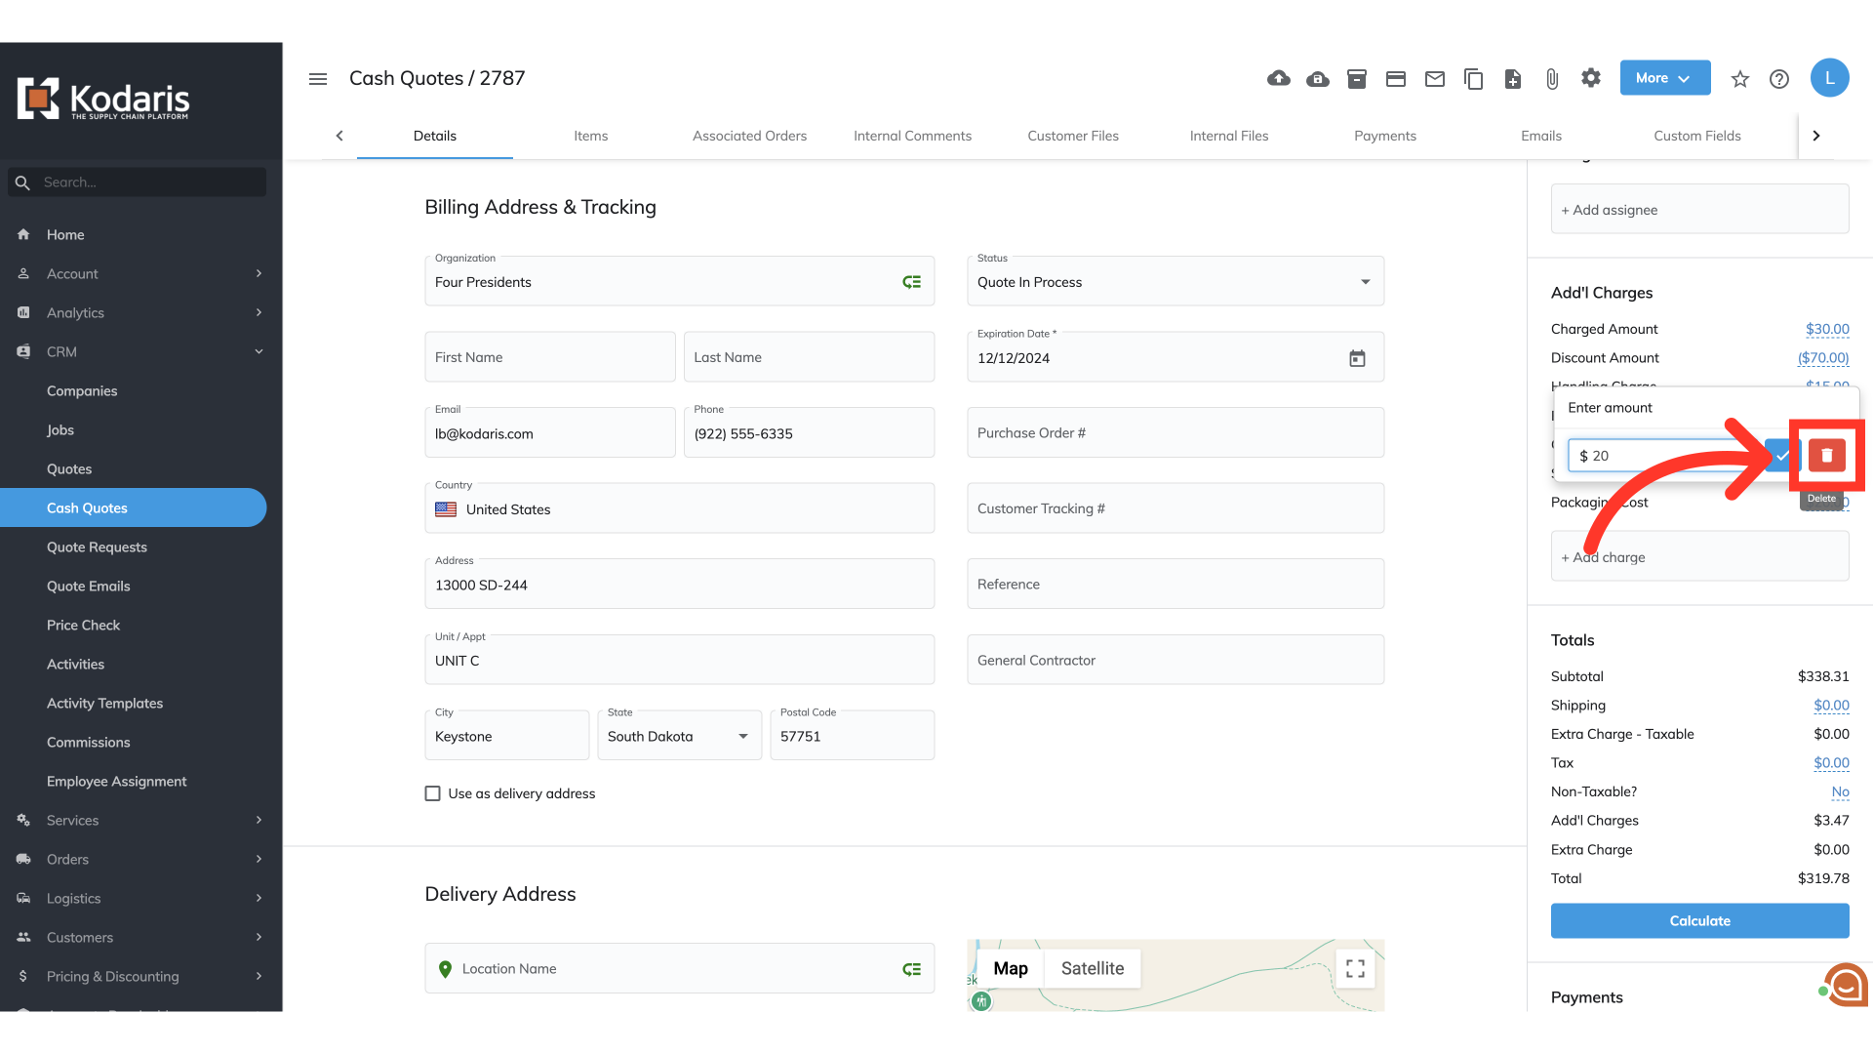Click the red Delete trash icon
This screenshot has width=1873, height=1054.
(x=1826, y=455)
